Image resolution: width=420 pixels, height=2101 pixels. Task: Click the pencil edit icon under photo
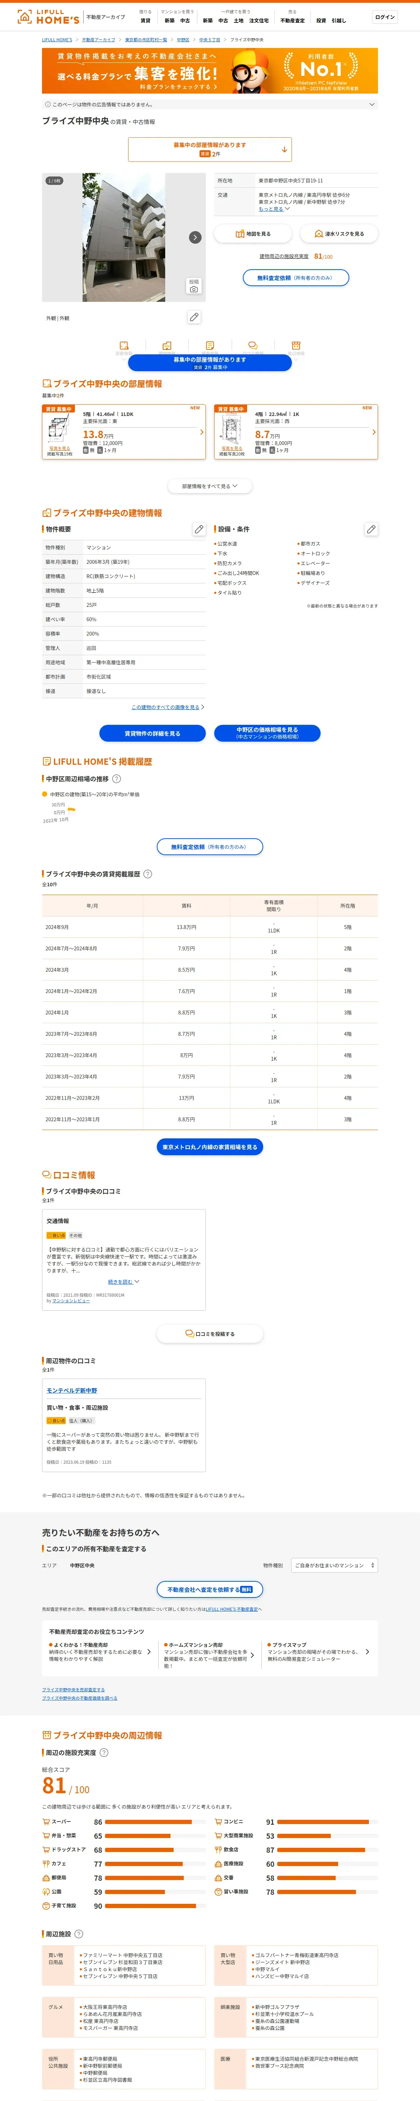pyautogui.click(x=194, y=317)
